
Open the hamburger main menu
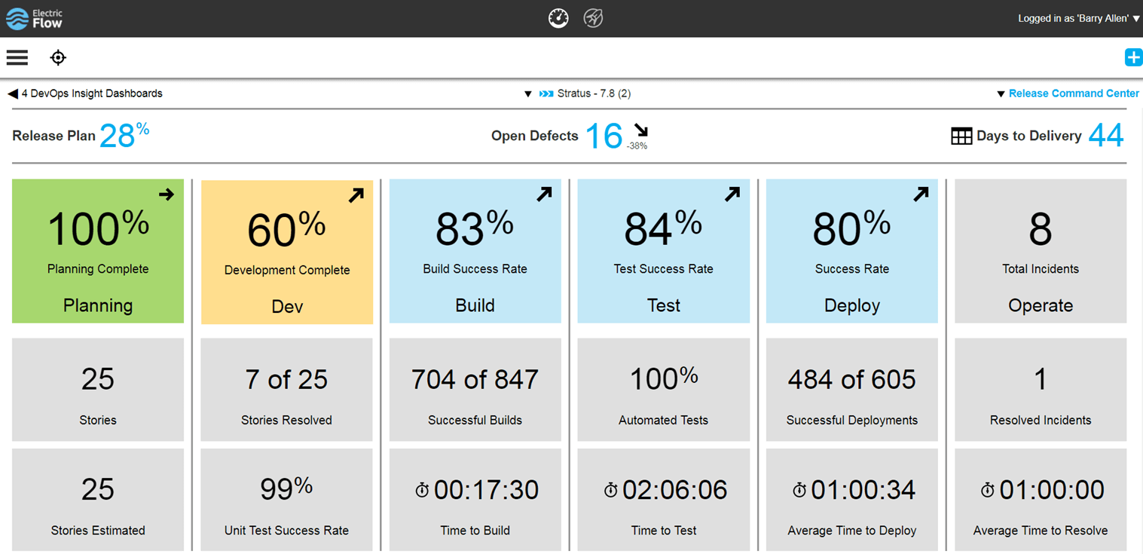(x=17, y=57)
